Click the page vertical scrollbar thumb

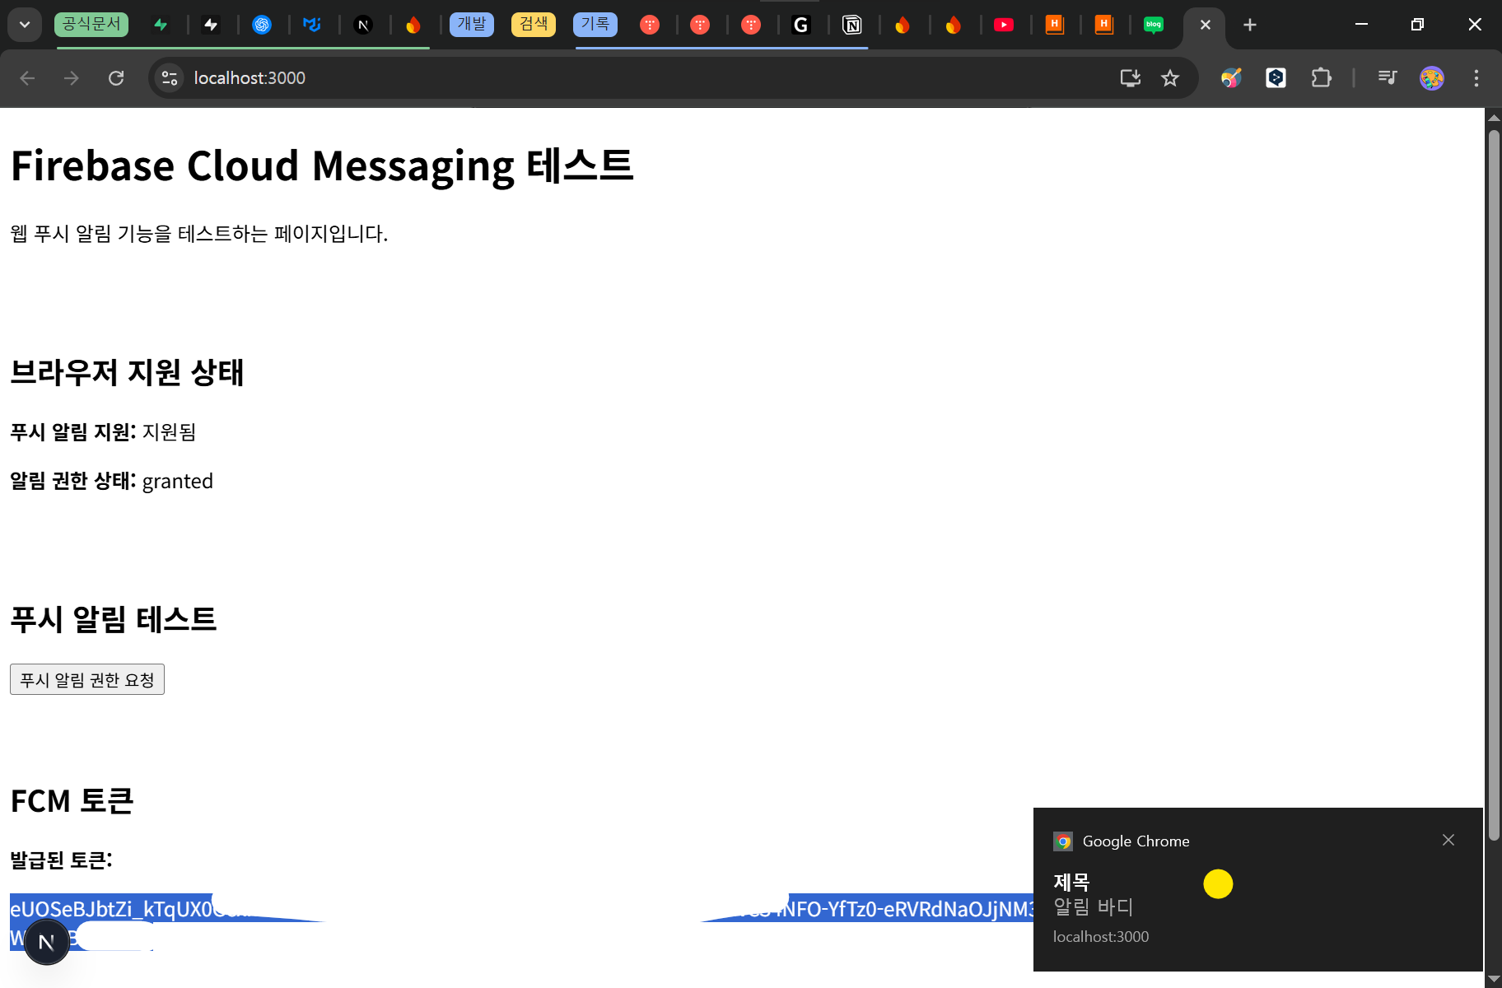pos(1494,486)
